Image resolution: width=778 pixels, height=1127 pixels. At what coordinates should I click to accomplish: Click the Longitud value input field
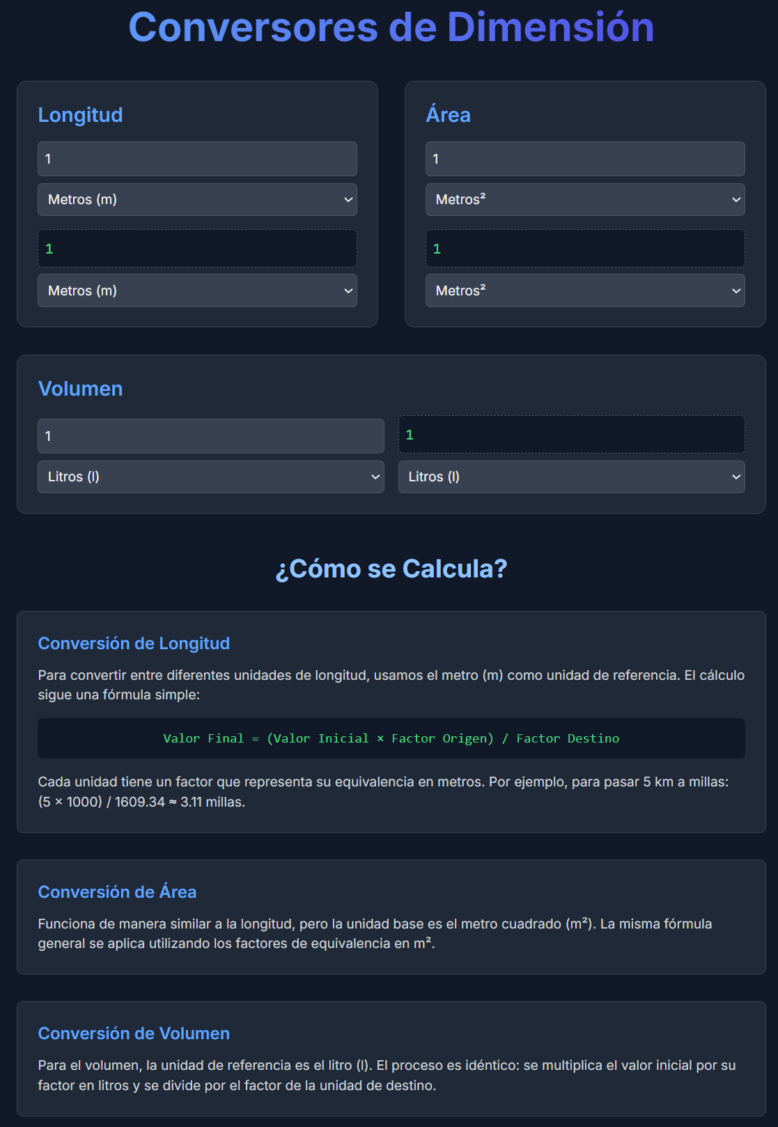tap(197, 159)
